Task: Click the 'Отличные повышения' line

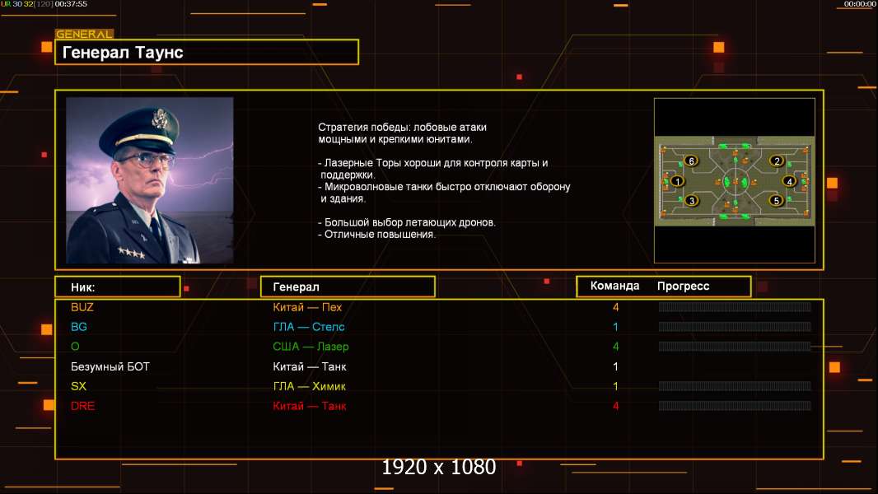Action: pyautogui.click(x=377, y=235)
